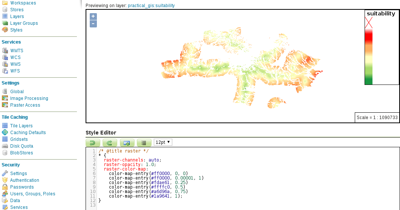Open the Workspaces page

23,3
